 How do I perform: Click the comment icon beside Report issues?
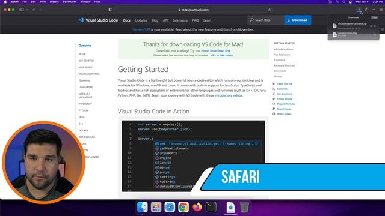(274, 109)
